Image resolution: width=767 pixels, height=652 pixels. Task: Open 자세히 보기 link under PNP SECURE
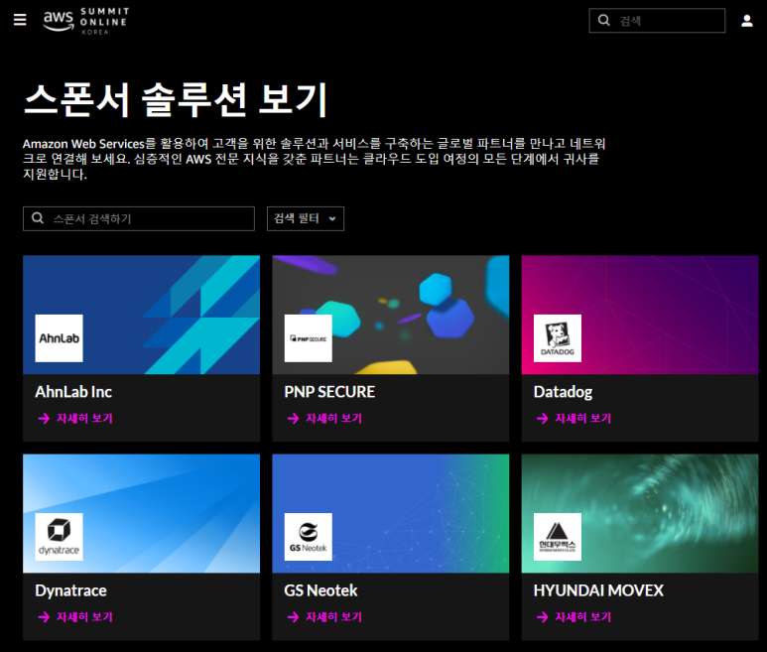(324, 419)
